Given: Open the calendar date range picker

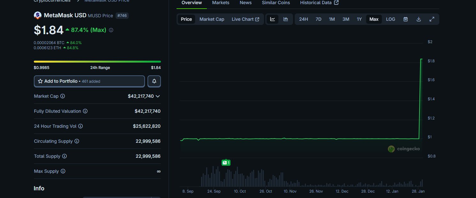Looking at the screenshot, I should (405, 19).
